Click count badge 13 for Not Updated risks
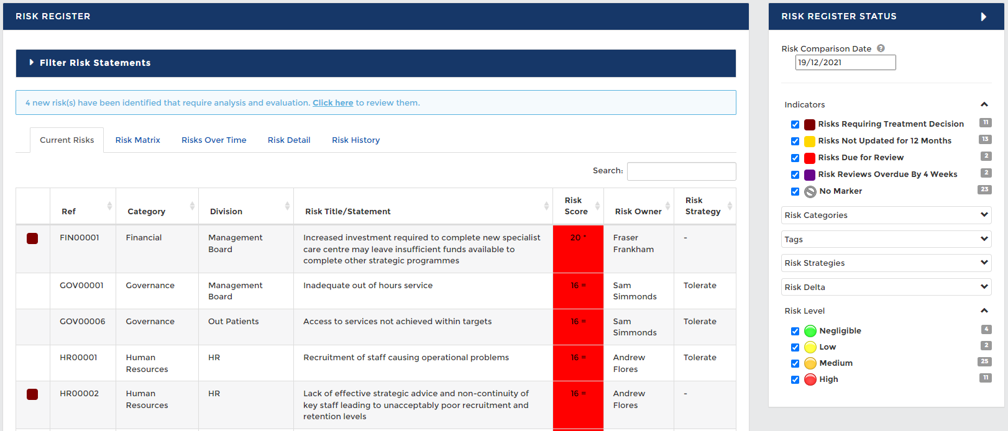The height and width of the screenshot is (431, 1008). tap(986, 139)
